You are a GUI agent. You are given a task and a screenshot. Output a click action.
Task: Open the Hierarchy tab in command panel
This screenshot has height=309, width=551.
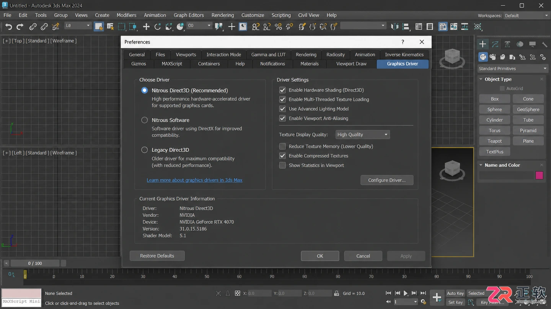[507, 44]
